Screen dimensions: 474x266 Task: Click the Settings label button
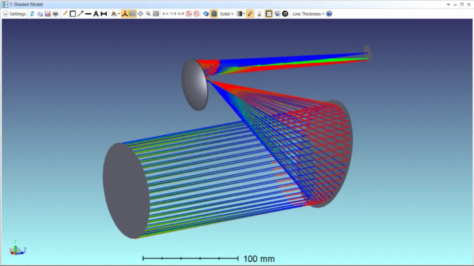tap(18, 14)
